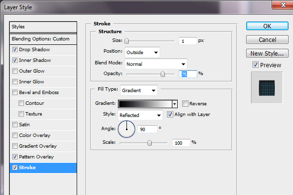Expand the Blend Mode dropdown
Screen dimensions: 293x195
coord(156,63)
